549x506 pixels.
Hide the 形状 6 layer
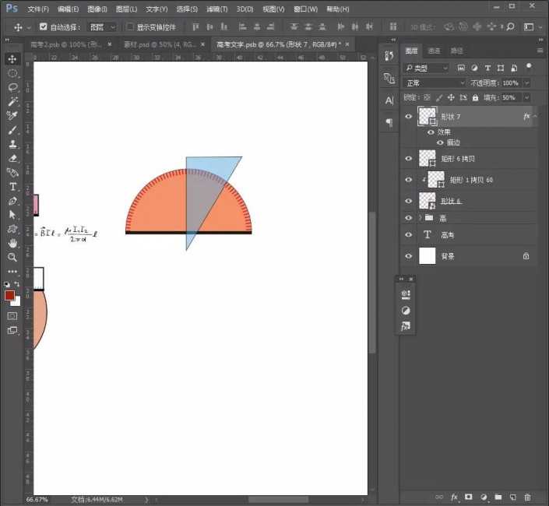408,201
